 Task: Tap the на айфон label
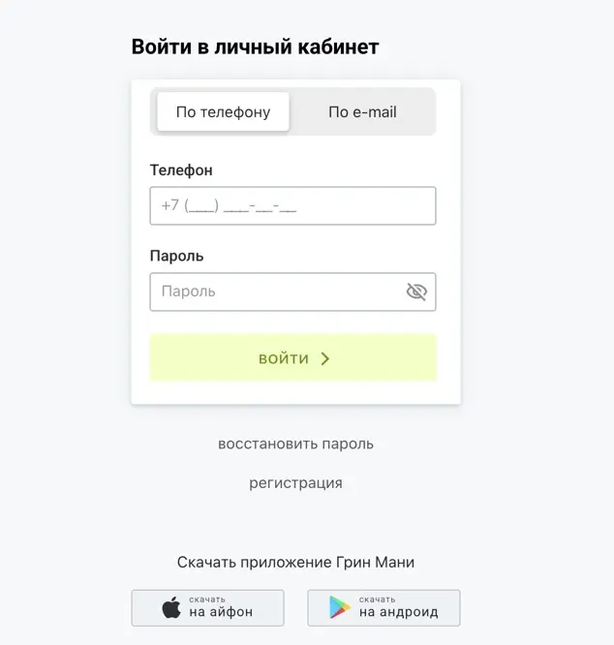[x=221, y=612]
